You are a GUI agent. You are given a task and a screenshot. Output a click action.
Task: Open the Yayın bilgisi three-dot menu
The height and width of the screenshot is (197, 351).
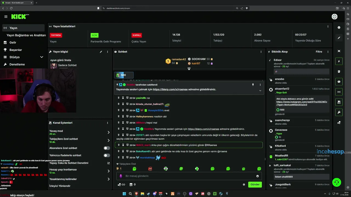107,52
